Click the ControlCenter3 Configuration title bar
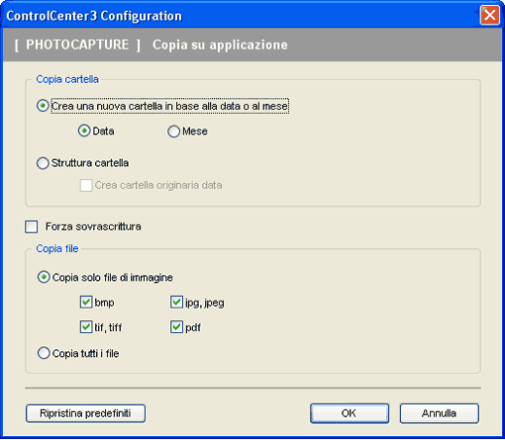This screenshot has width=505, height=440. point(241,16)
